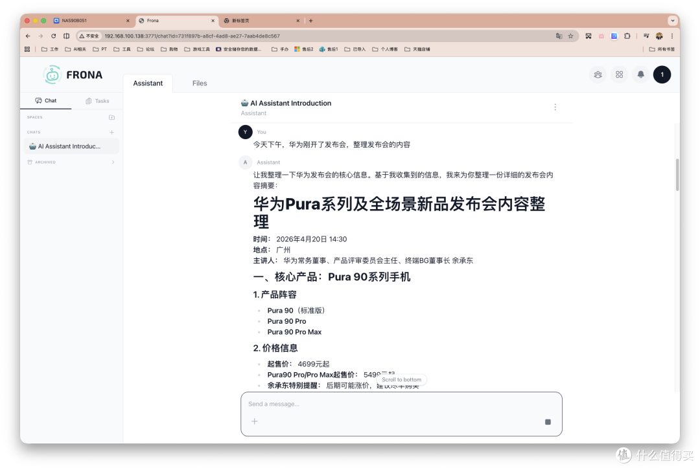Toggle browser side panel icon
This screenshot has width=700, height=470.
pos(67,36)
